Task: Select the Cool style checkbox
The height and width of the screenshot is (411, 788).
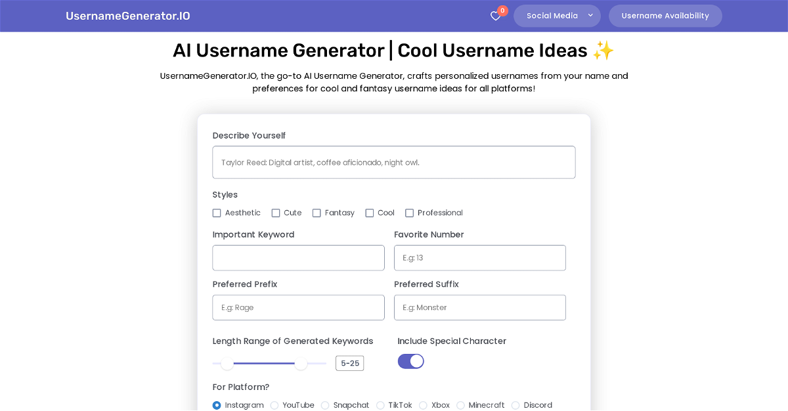Action: point(370,213)
